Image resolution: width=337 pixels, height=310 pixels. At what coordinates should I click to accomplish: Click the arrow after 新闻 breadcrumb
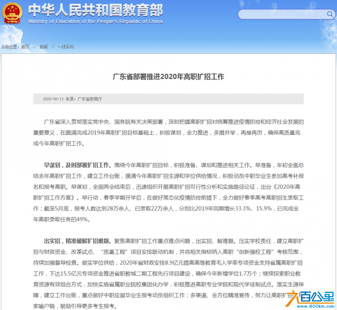coord(53,47)
